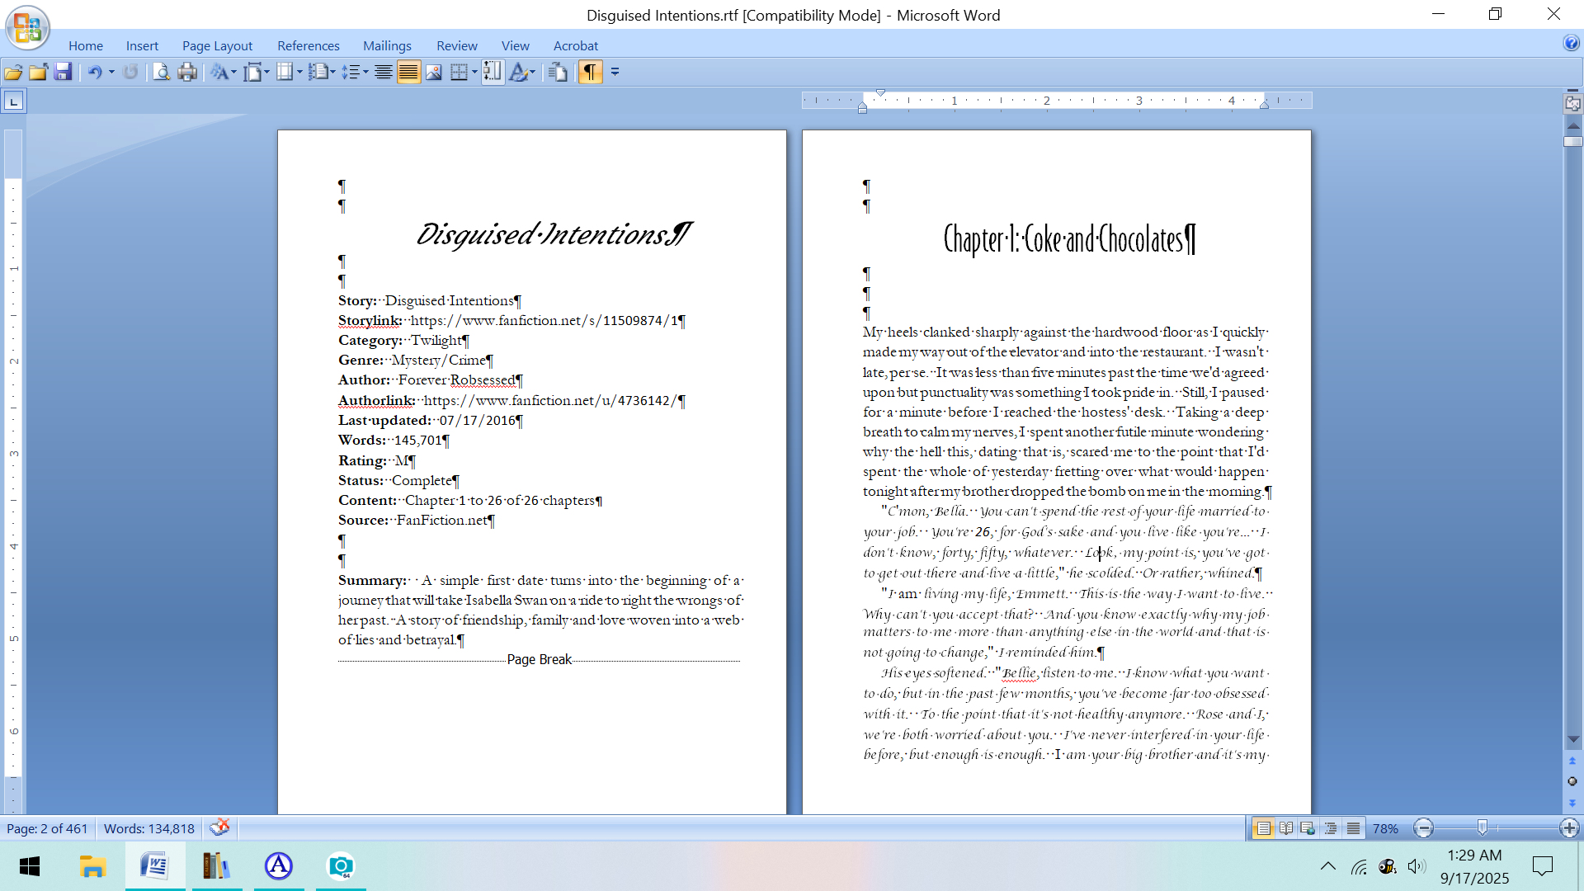Click the Change Case/Styles 'A' icon
The width and height of the screenshot is (1584, 891).
click(219, 73)
